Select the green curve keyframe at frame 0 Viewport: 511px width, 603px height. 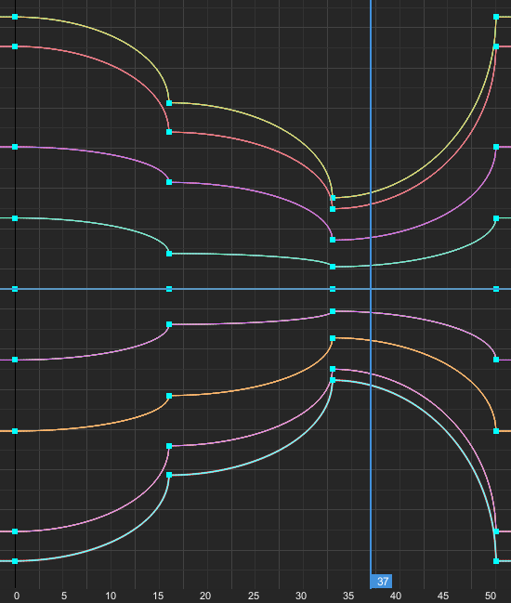tap(15, 218)
